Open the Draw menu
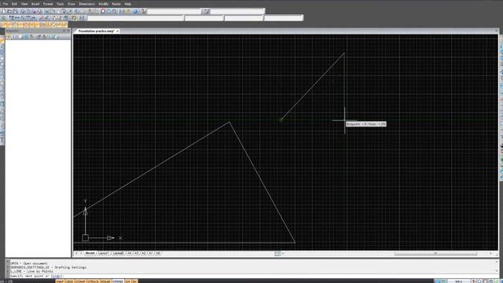503x283 pixels. (72, 4)
